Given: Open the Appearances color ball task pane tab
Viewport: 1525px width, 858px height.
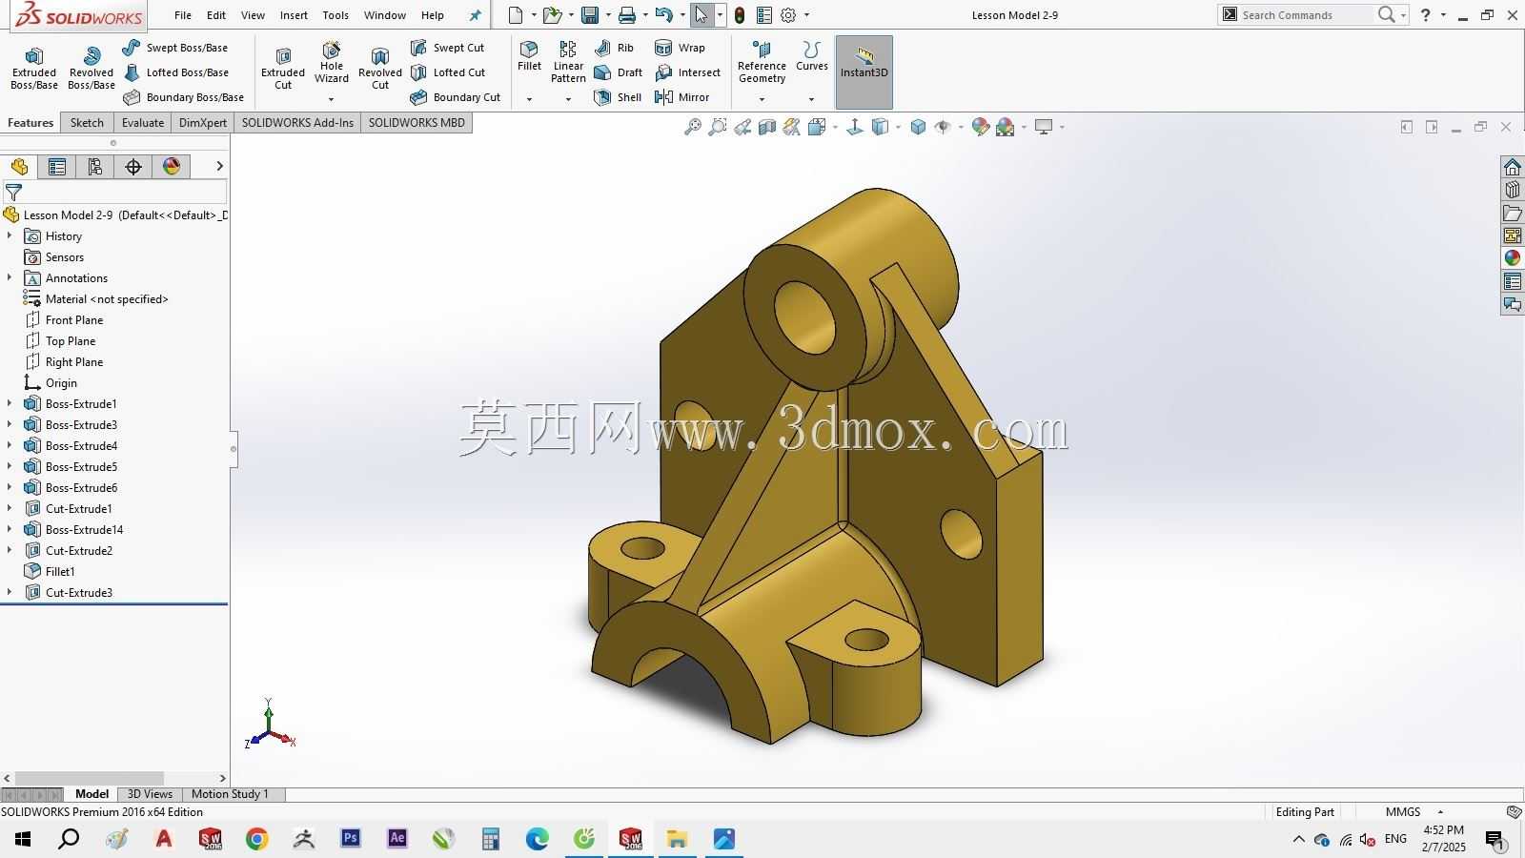Looking at the screenshot, I should pos(1513,258).
